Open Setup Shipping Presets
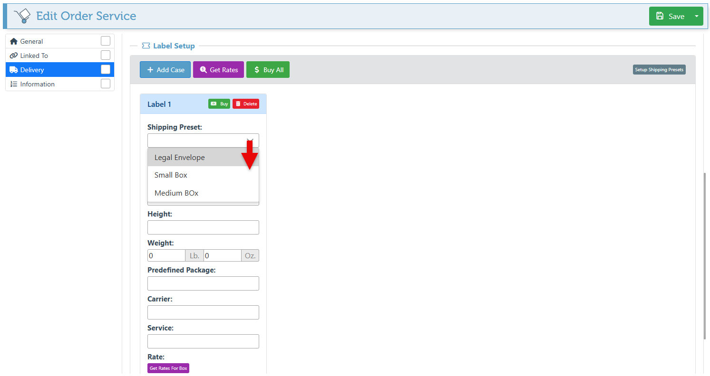This screenshot has width=710, height=376. pyautogui.click(x=659, y=70)
